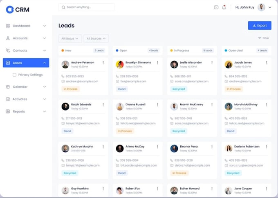This screenshot has height=198, width=278.
Task: Click Dead tag on Brooklyn Simmons card
Action: coord(122,89)
